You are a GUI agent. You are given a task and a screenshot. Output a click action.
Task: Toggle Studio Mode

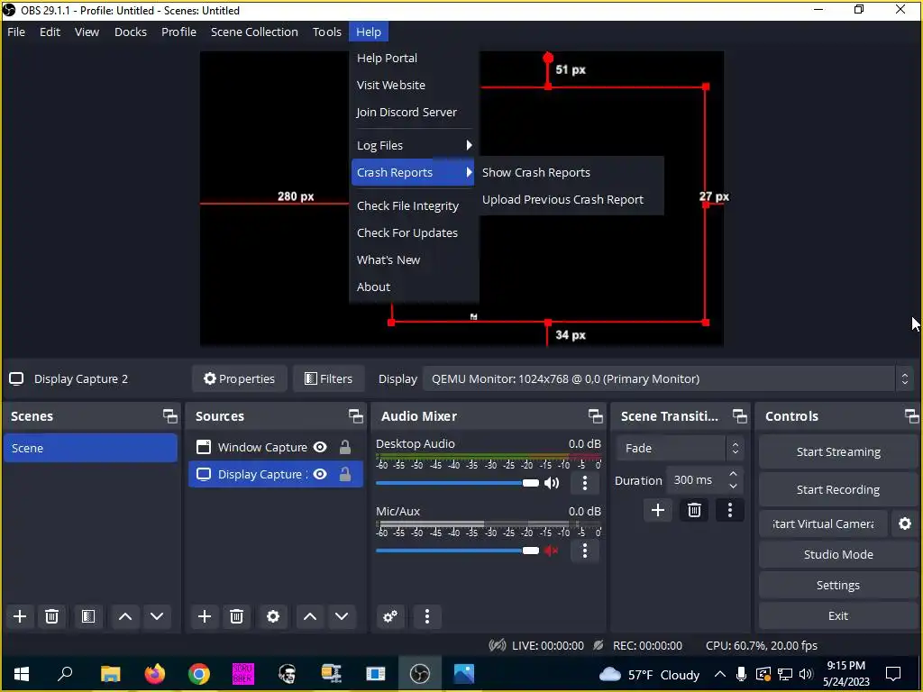838,554
